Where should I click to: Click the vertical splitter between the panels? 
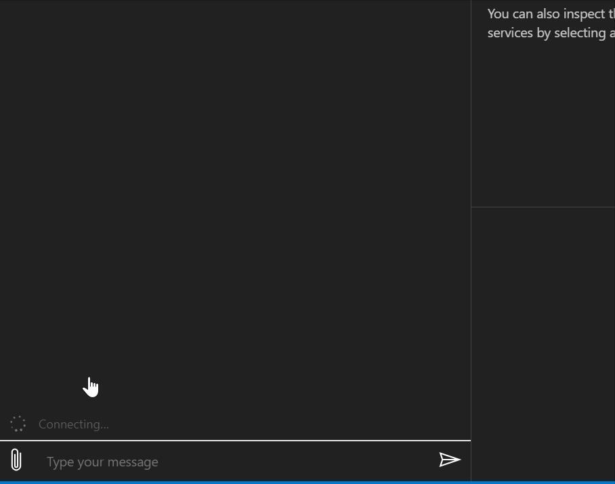pos(472,271)
